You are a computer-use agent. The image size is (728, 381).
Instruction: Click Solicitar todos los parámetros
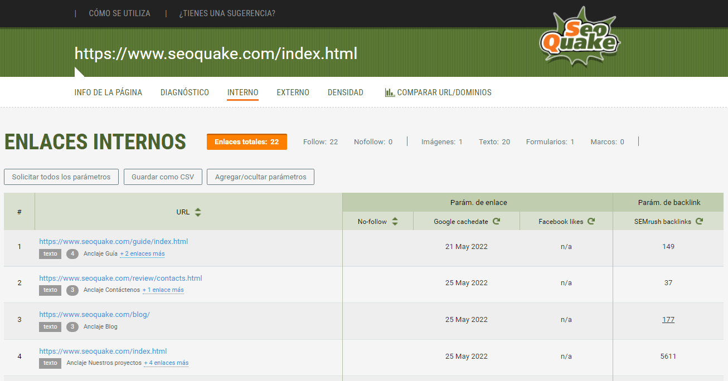tap(61, 177)
